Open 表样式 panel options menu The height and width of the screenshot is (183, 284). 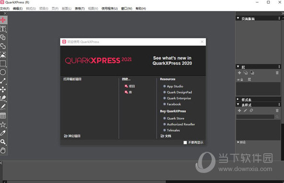click(279, 104)
